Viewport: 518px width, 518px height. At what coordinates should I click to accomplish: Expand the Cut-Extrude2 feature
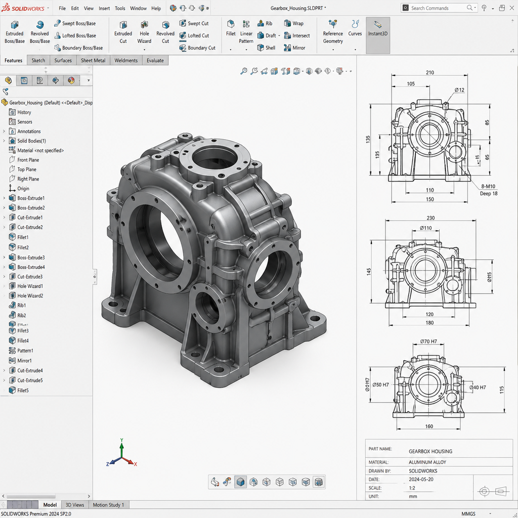(x=4, y=227)
